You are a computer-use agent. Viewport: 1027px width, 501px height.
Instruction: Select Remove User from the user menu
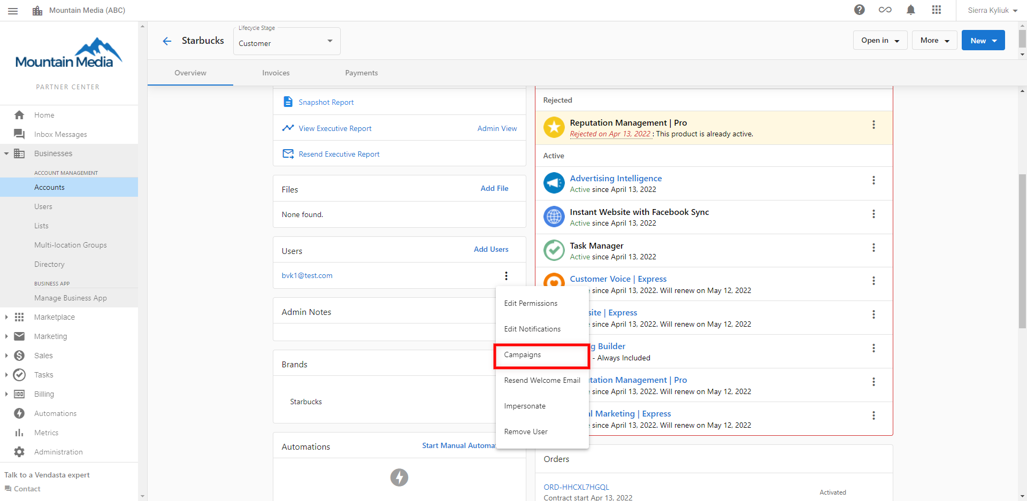click(542, 431)
